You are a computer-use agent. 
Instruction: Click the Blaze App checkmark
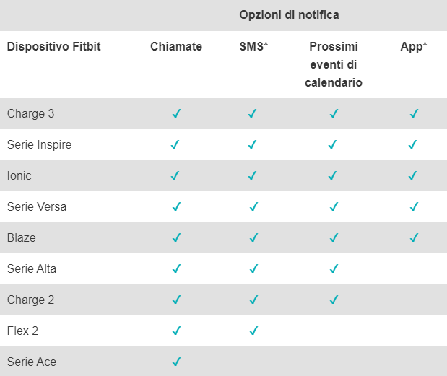tap(414, 237)
